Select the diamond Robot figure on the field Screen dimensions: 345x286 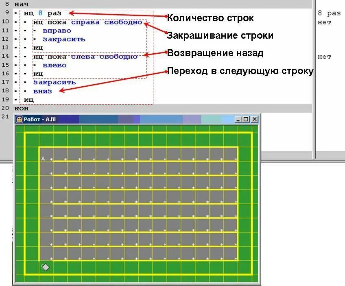click(45, 267)
